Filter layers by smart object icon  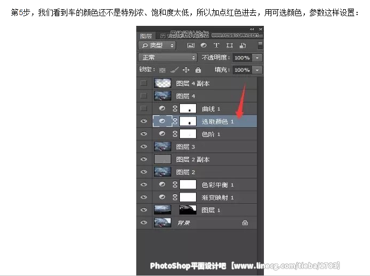click(x=242, y=46)
